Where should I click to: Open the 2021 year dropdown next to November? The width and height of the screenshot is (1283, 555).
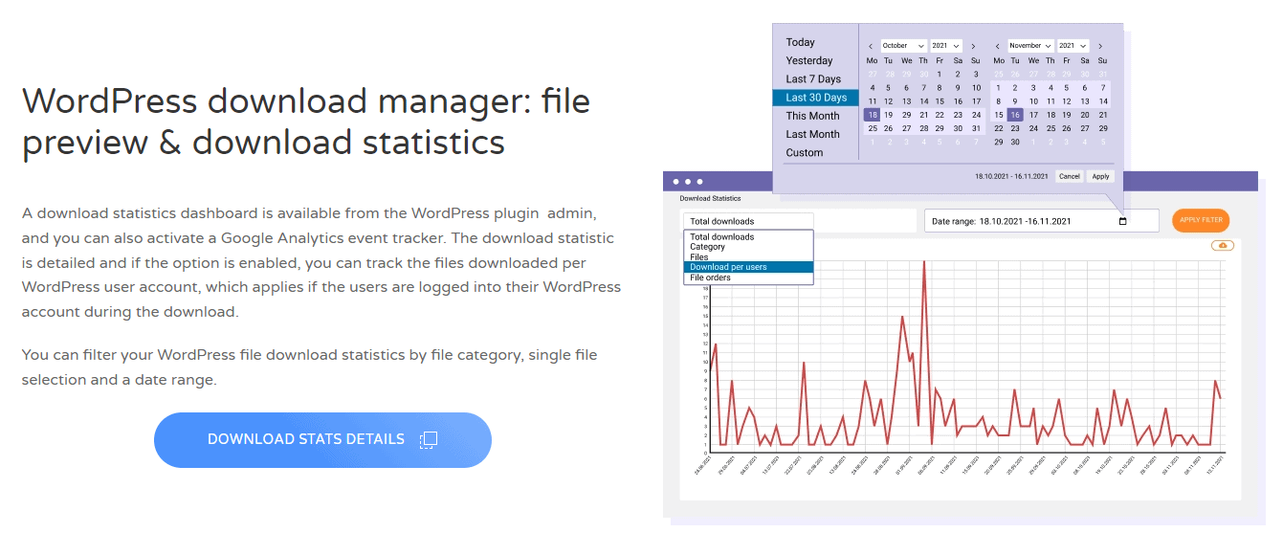(x=1073, y=46)
